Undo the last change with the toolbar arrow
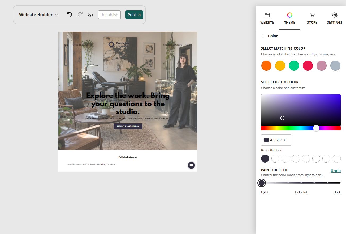Screen dimensions: 346x234 coord(69,15)
